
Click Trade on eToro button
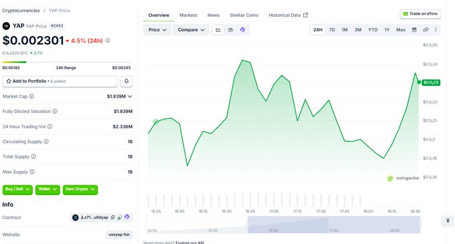[x=420, y=14]
